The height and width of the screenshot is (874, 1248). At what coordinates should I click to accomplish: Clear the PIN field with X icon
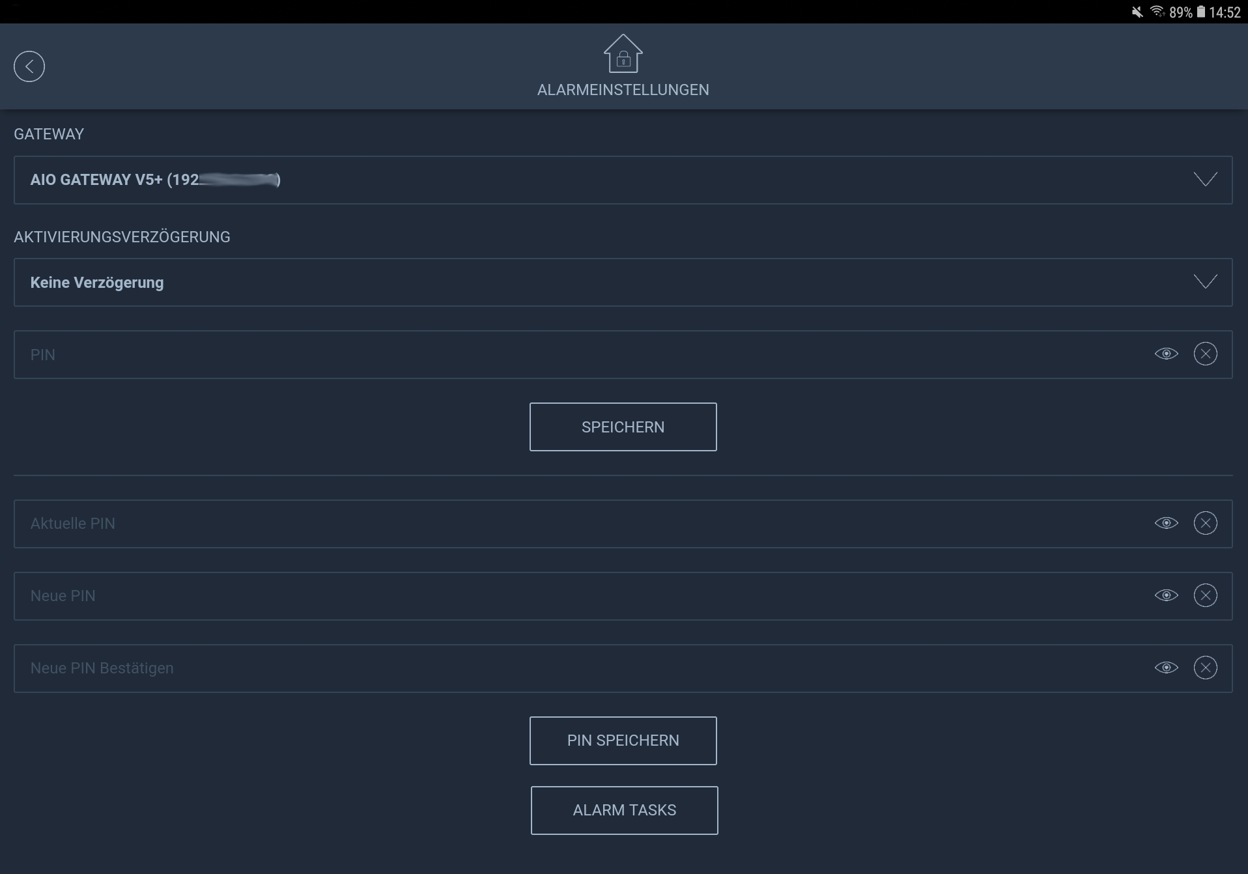[x=1205, y=354]
